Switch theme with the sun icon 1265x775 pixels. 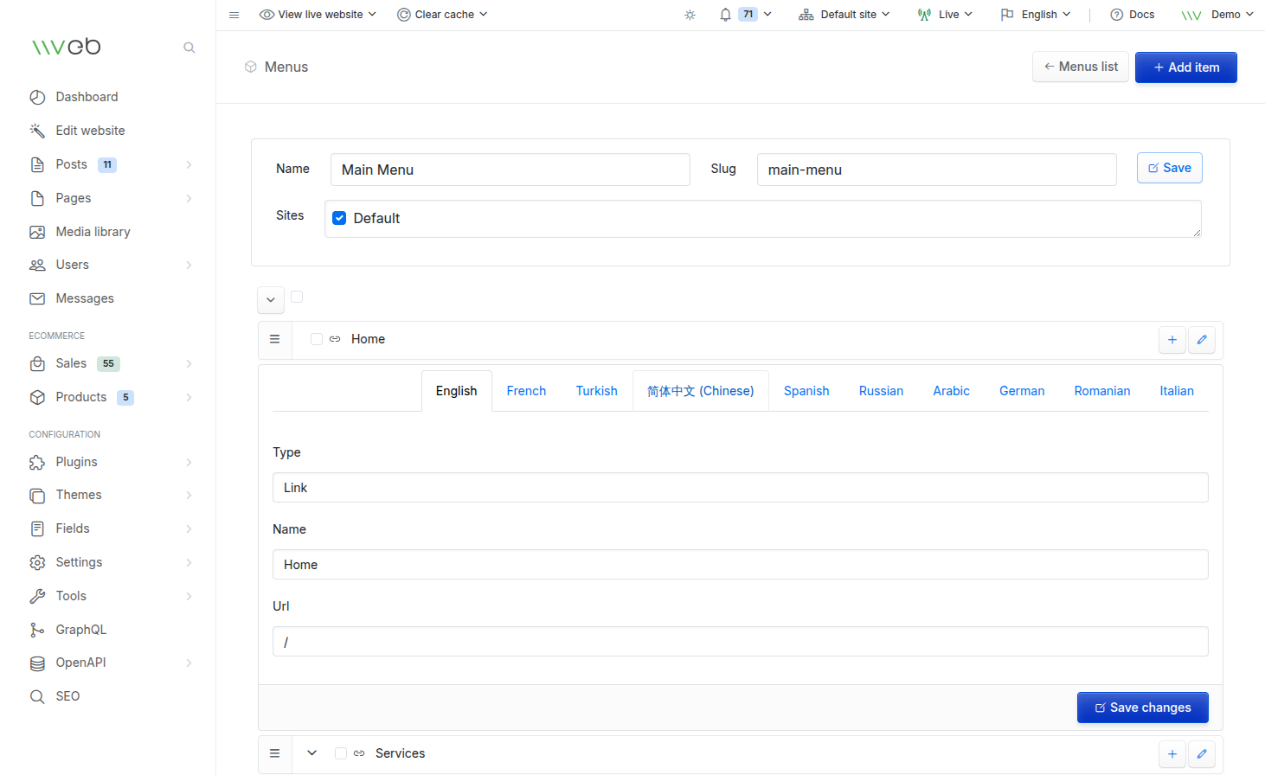[690, 15]
